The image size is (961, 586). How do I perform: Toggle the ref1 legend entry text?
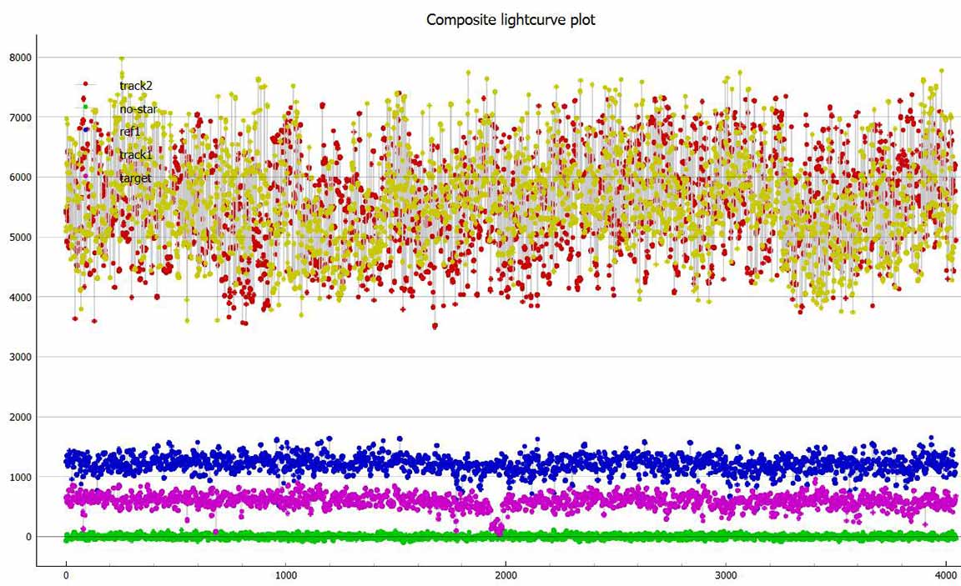(x=131, y=131)
